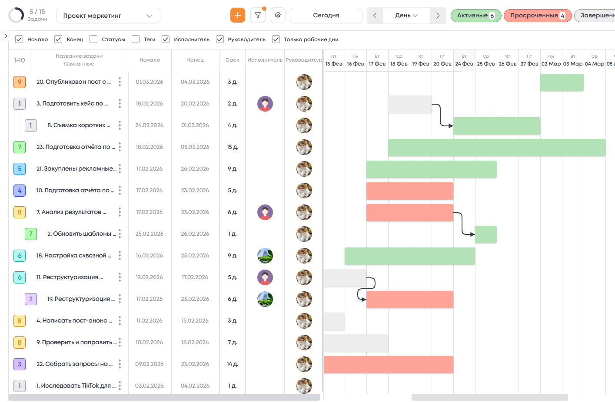Viewport: 615px width, 402px height.
Task: Open the settings gear icon
Action: [x=278, y=15]
